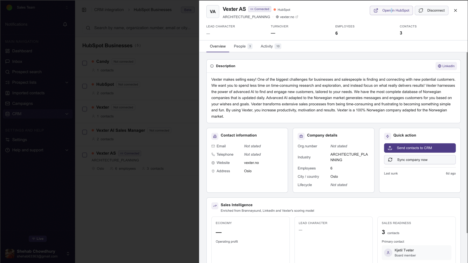Go to Prospect search
This screenshot has width=468, height=263.
(x=27, y=72)
